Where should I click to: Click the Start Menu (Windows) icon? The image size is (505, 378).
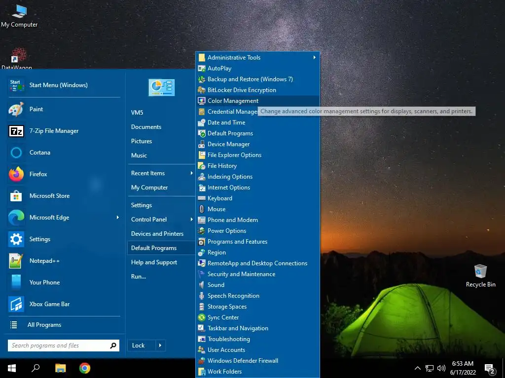pyautogui.click(x=16, y=85)
